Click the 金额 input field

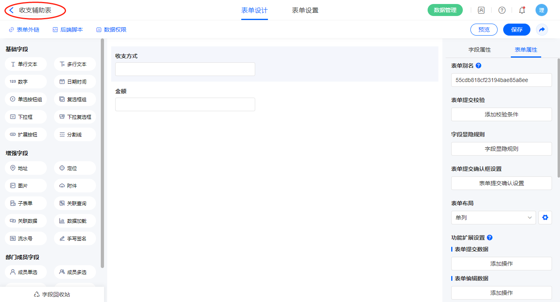[185, 104]
